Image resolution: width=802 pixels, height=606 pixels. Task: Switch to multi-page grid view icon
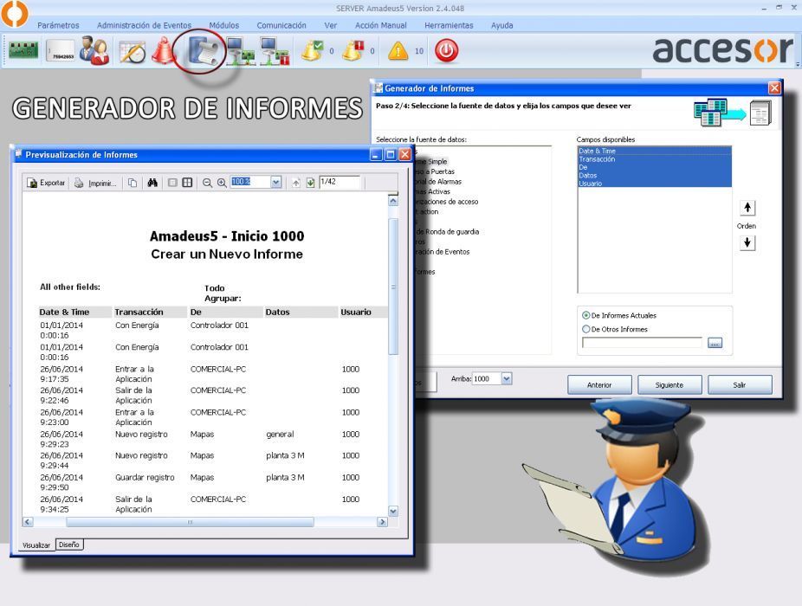[188, 183]
